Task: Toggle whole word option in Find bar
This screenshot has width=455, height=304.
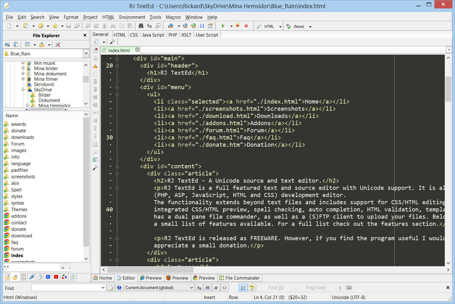Action: 208,288
